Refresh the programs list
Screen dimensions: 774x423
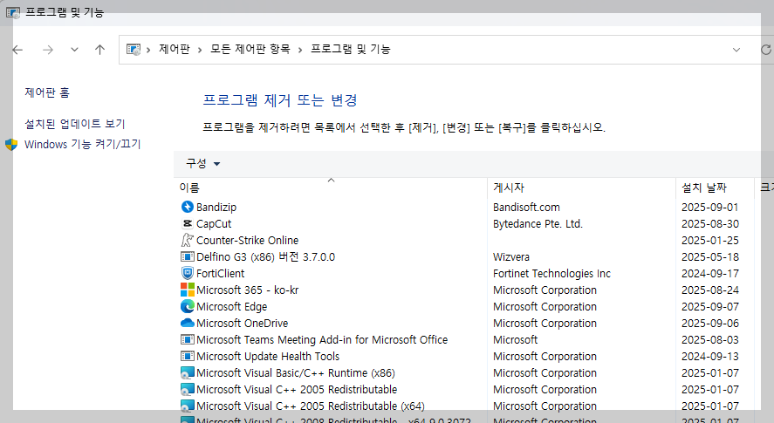point(765,50)
